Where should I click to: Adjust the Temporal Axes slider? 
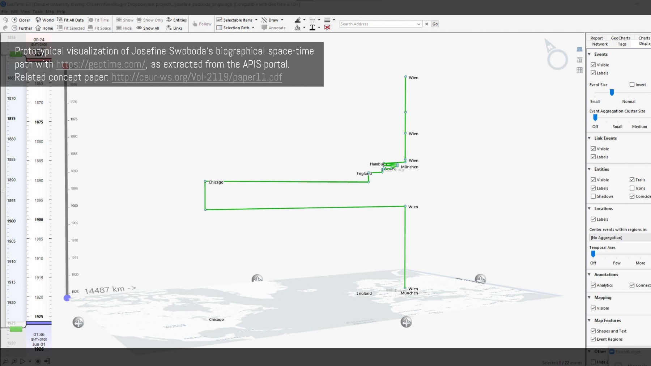point(593,254)
